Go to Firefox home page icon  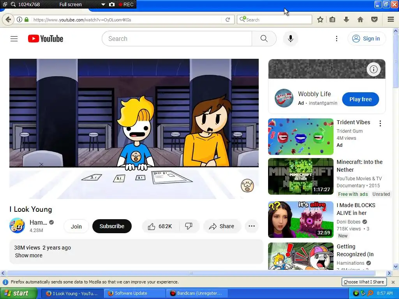pyautogui.click(x=360, y=19)
